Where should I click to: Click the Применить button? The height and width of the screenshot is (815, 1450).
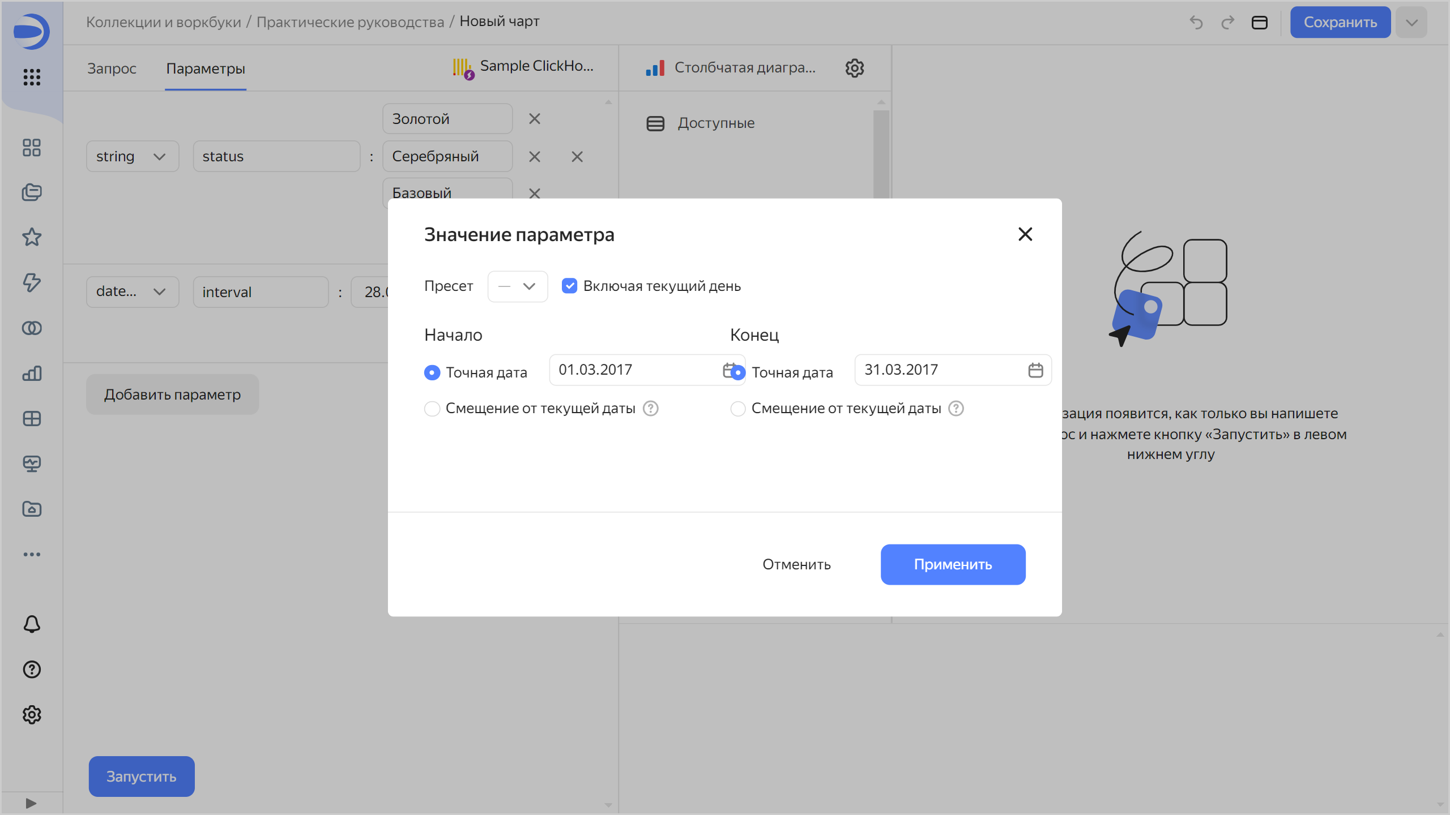pos(953,564)
